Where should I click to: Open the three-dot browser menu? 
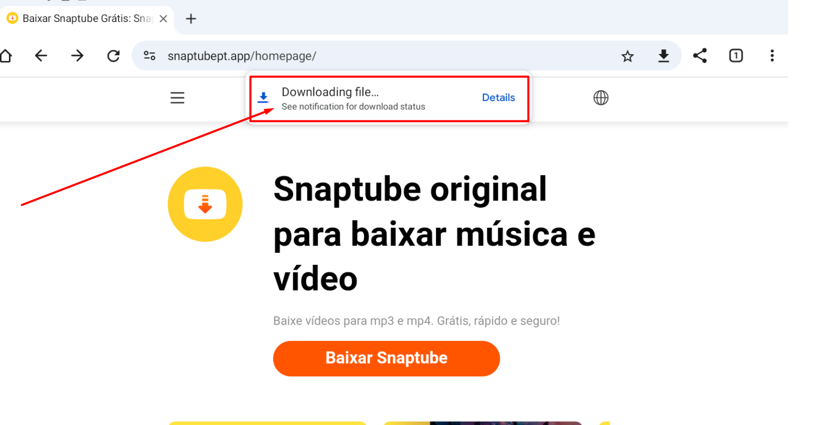pos(772,55)
